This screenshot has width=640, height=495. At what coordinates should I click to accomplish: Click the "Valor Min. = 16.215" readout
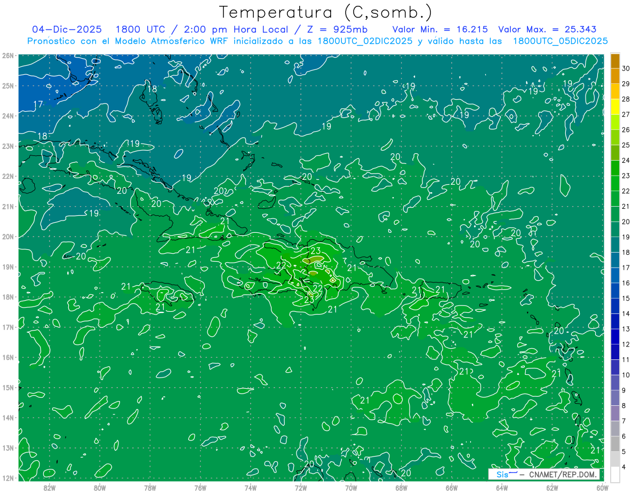[441, 29]
